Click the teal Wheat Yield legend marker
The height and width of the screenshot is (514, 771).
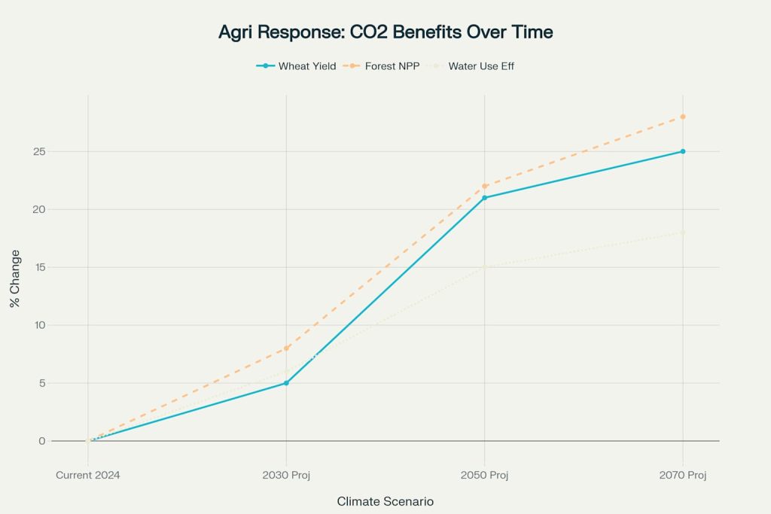(266, 65)
